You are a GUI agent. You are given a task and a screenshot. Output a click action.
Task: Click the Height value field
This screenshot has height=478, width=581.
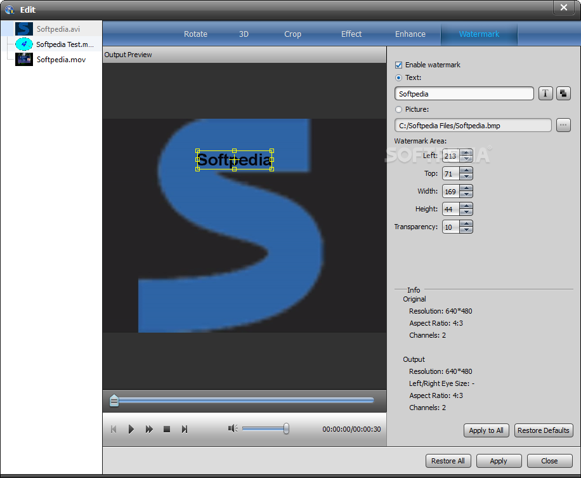coord(450,209)
